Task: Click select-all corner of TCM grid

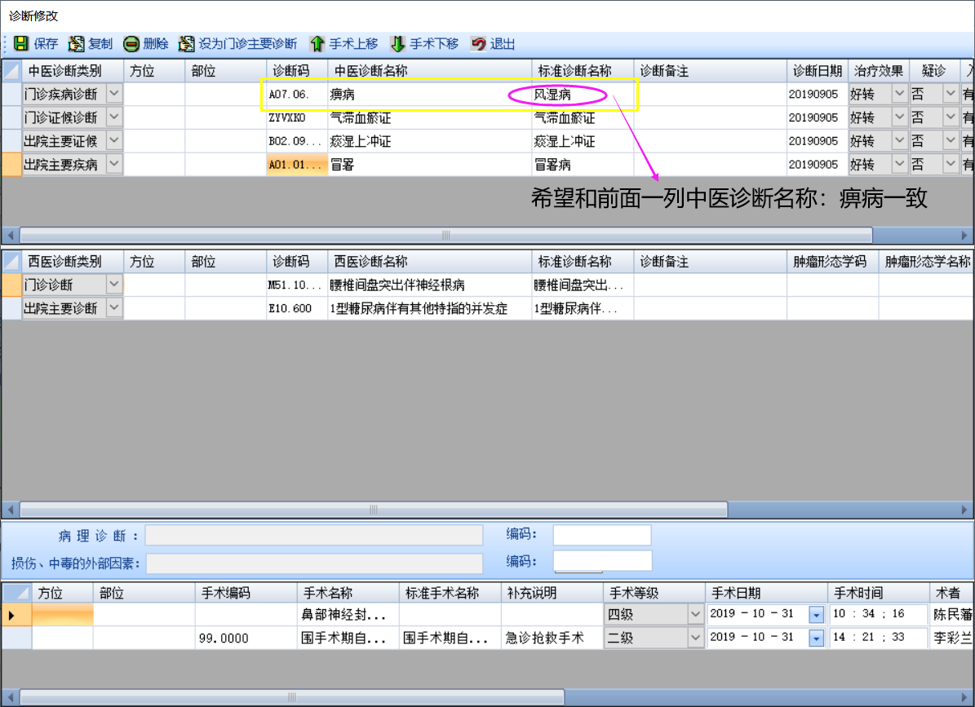Action: [11, 71]
